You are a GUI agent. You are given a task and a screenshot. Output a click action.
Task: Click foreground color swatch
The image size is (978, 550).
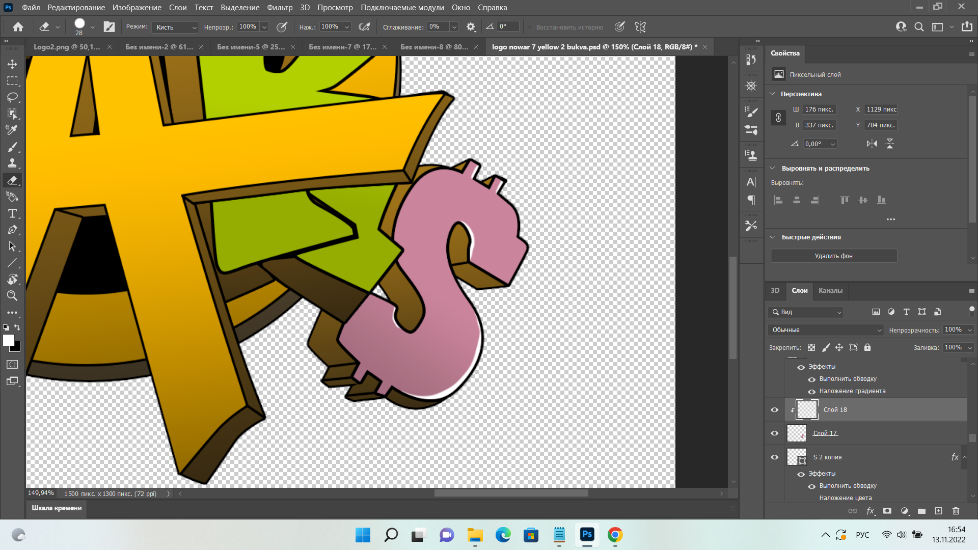[9, 341]
